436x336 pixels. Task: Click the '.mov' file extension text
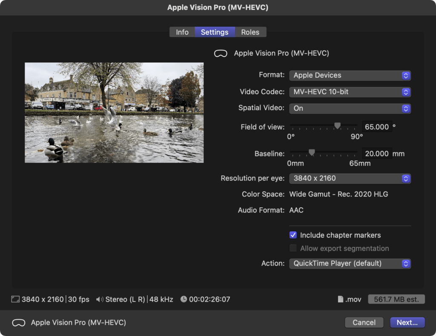click(x=353, y=299)
